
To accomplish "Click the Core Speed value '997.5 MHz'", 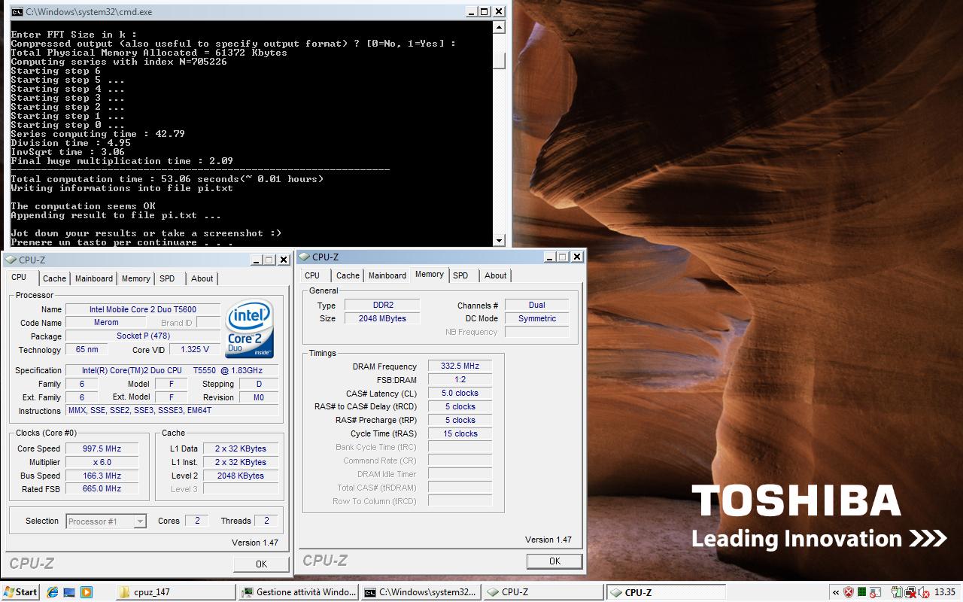I will [102, 448].
